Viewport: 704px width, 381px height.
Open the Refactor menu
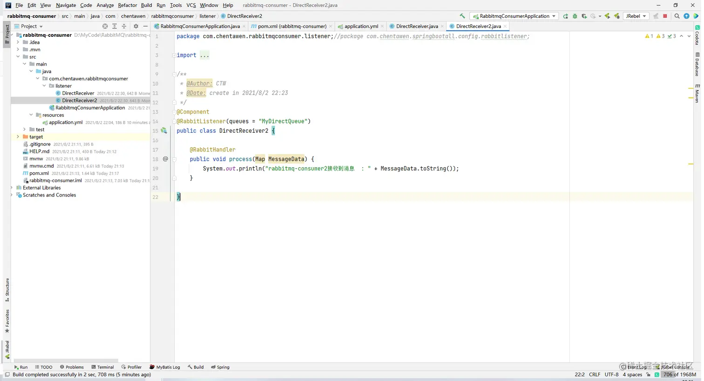tap(128, 5)
